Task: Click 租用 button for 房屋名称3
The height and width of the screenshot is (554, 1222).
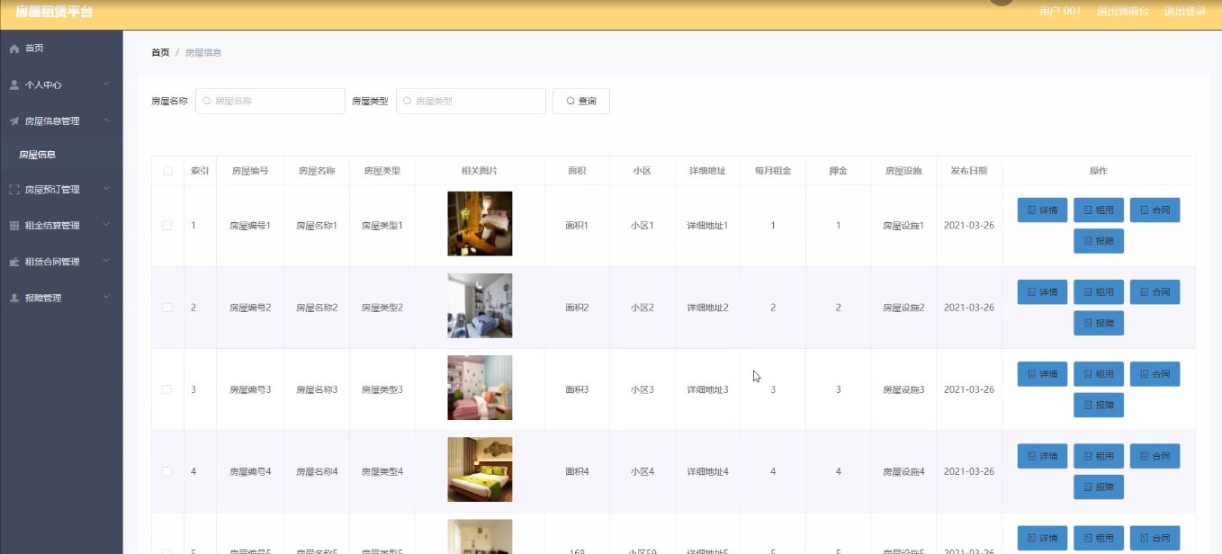Action: click(1099, 374)
